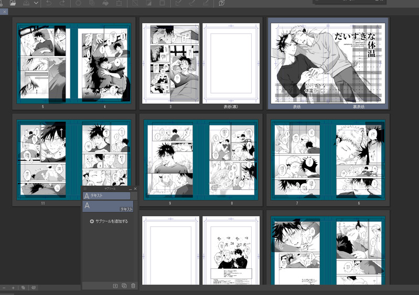Select the テキスト sub tool entry
419x295 pixels.
(108, 207)
